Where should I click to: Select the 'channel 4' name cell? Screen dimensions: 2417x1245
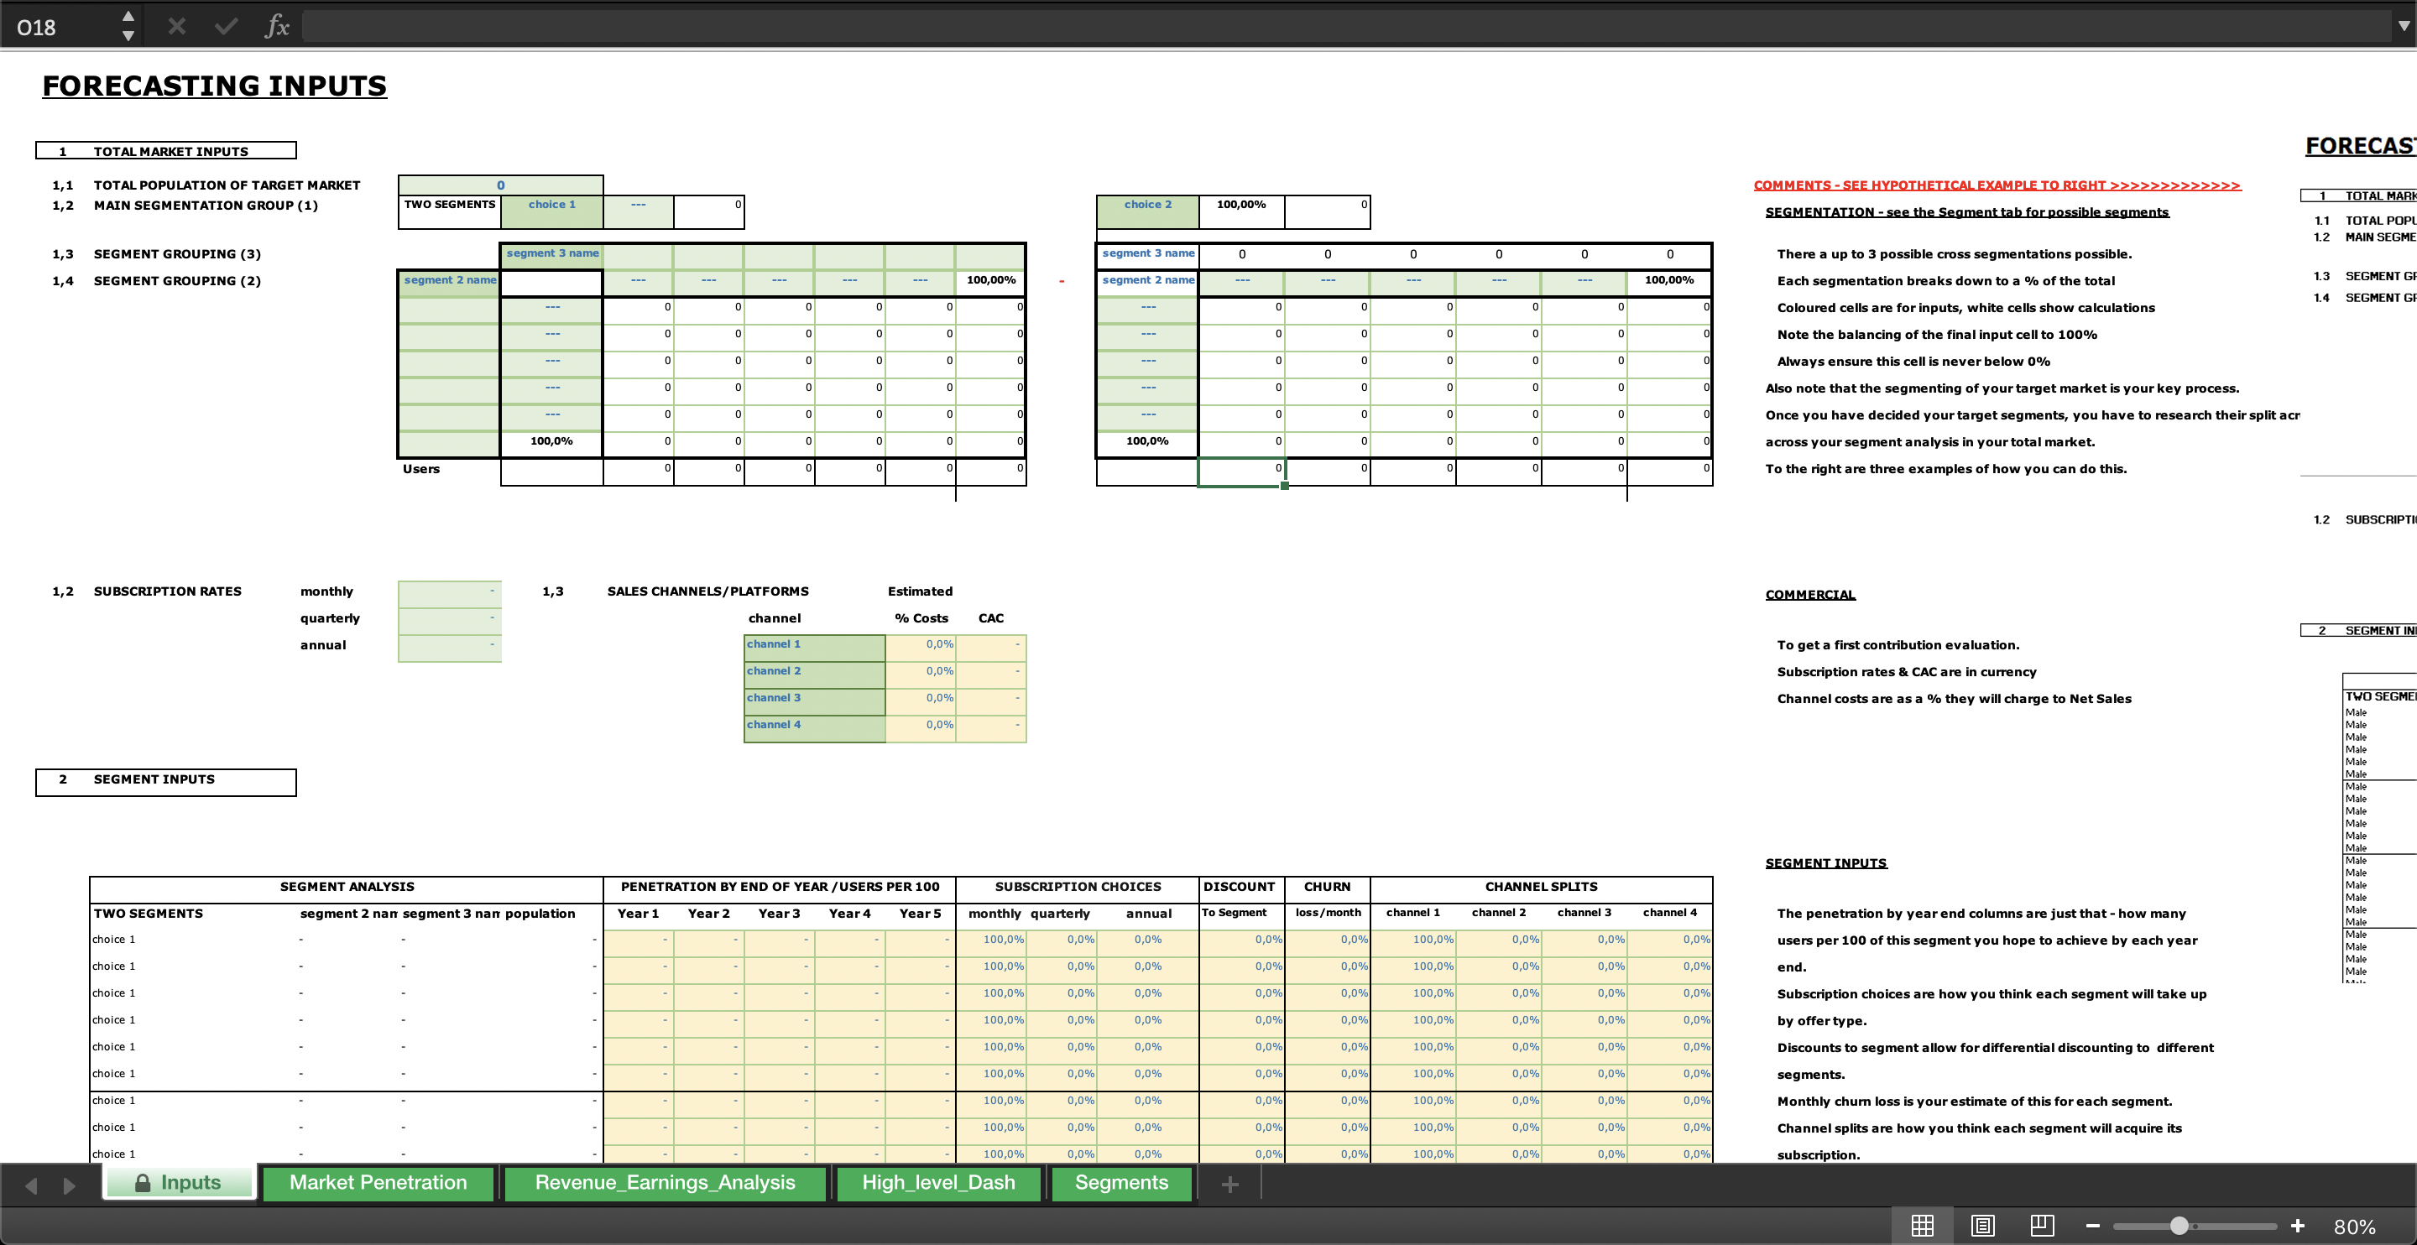click(x=814, y=727)
